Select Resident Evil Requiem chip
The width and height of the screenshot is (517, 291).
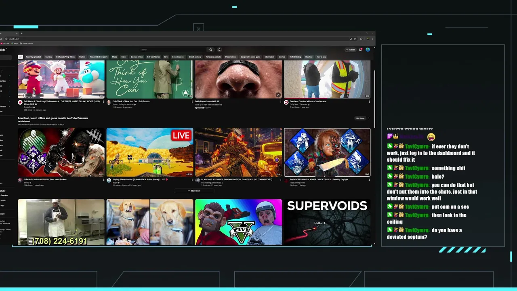99,57
